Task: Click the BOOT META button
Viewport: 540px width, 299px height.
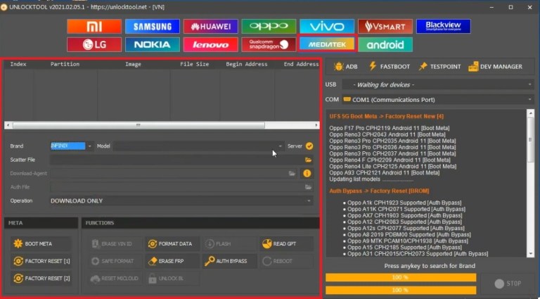Action: pos(41,244)
